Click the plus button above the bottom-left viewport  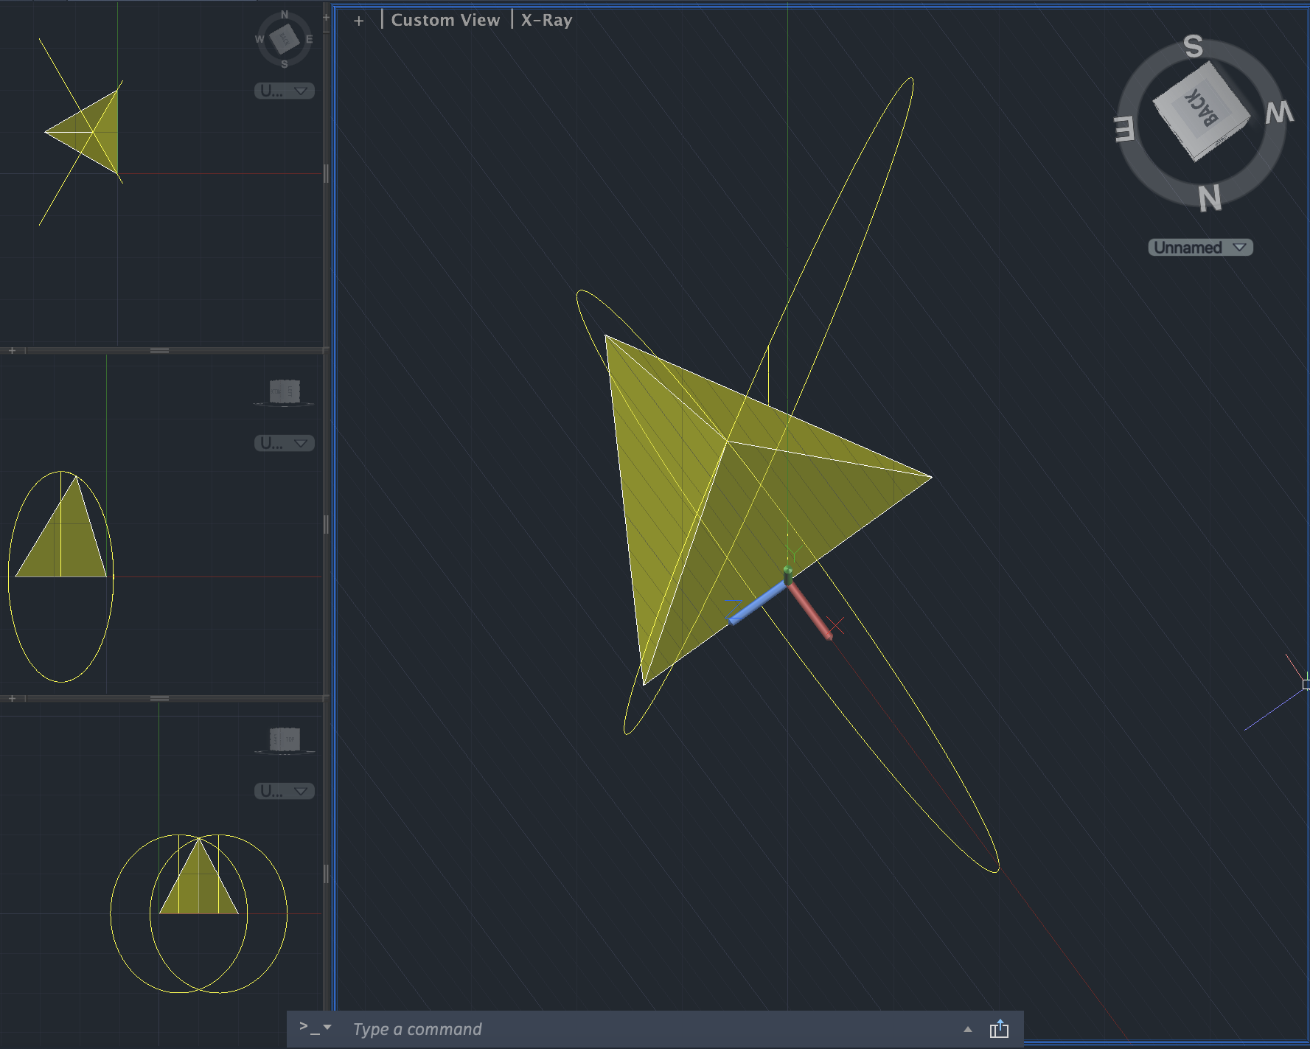[13, 698]
